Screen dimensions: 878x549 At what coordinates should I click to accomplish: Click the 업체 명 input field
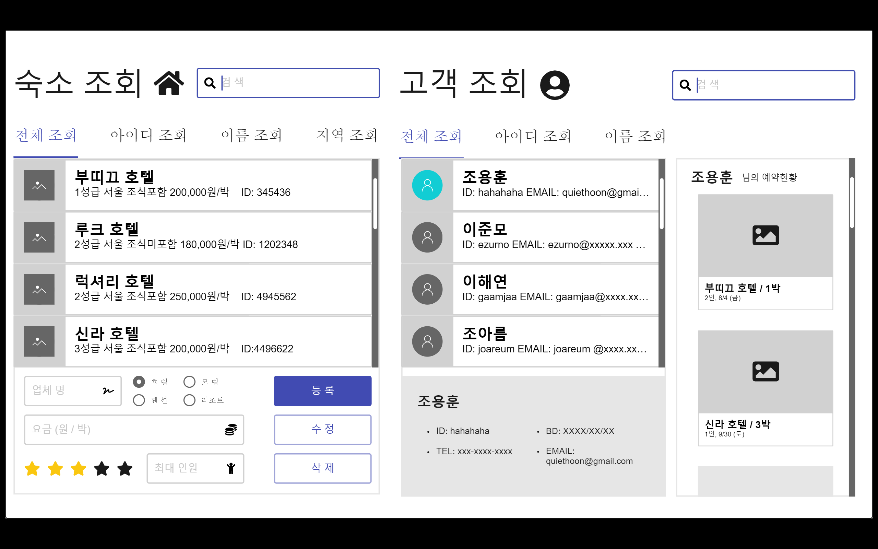coord(73,391)
